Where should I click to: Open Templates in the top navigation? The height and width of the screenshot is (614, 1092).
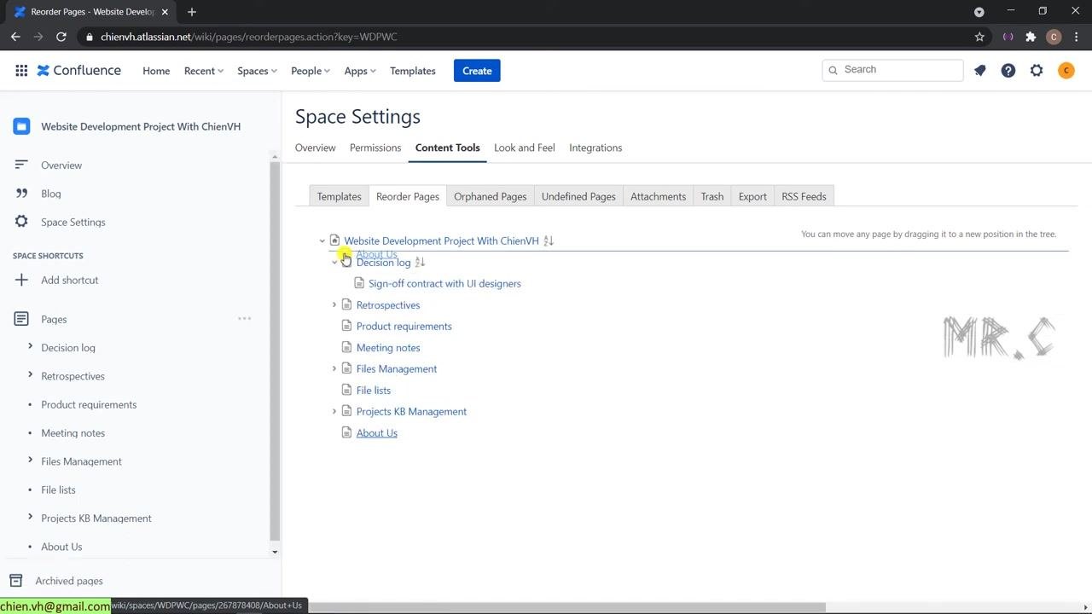click(x=413, y=71)
